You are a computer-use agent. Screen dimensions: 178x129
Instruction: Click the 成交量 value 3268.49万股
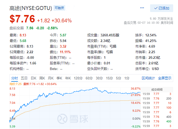[110, 35]
